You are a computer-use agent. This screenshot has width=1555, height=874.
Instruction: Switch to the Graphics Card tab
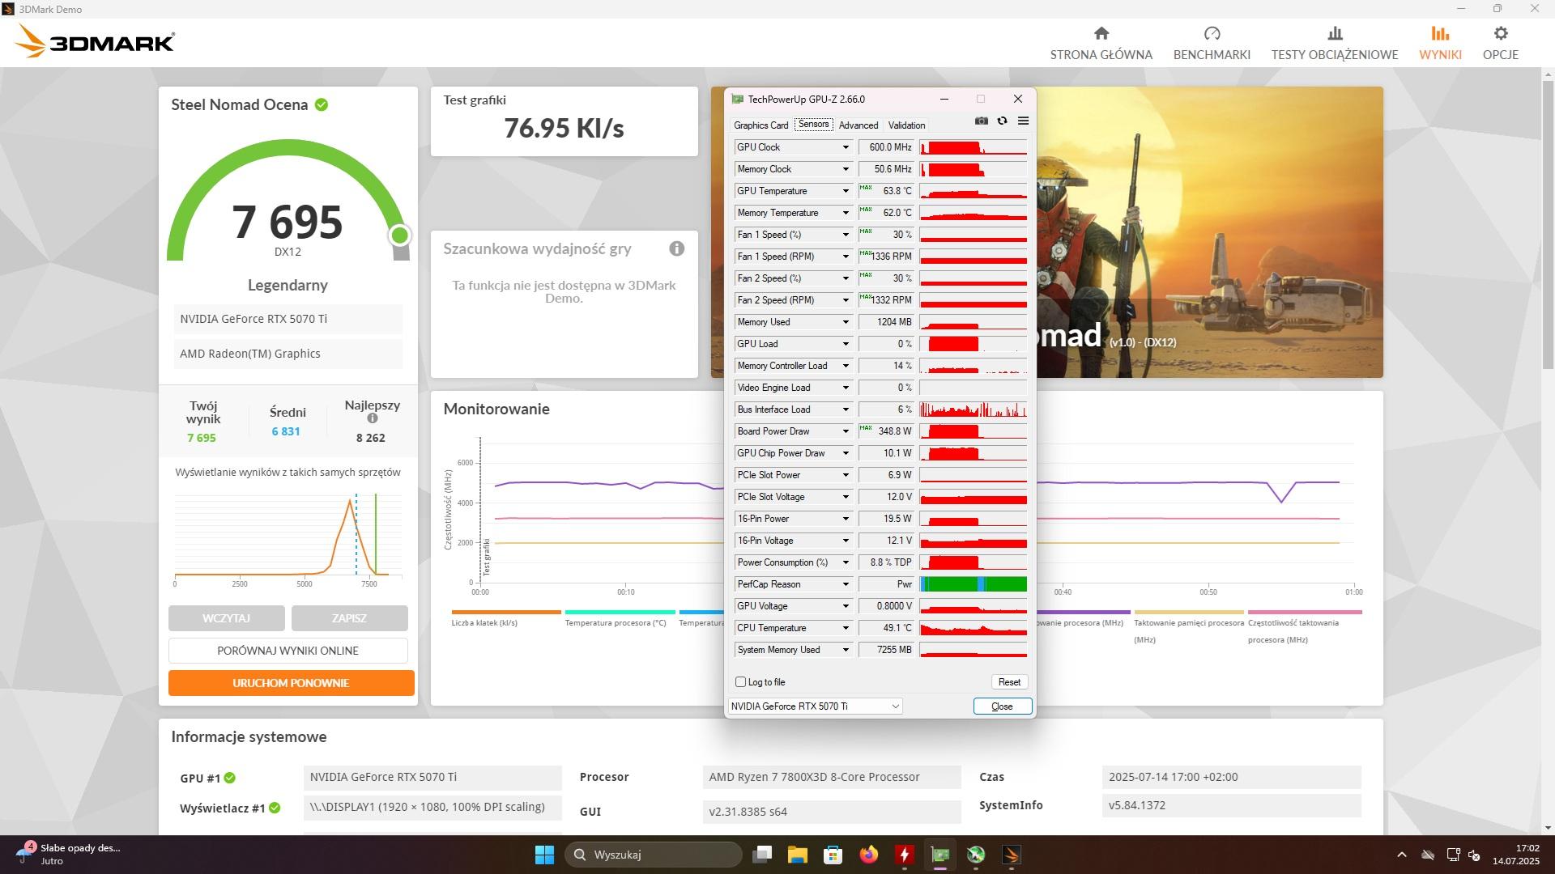[x=760, y=125]
